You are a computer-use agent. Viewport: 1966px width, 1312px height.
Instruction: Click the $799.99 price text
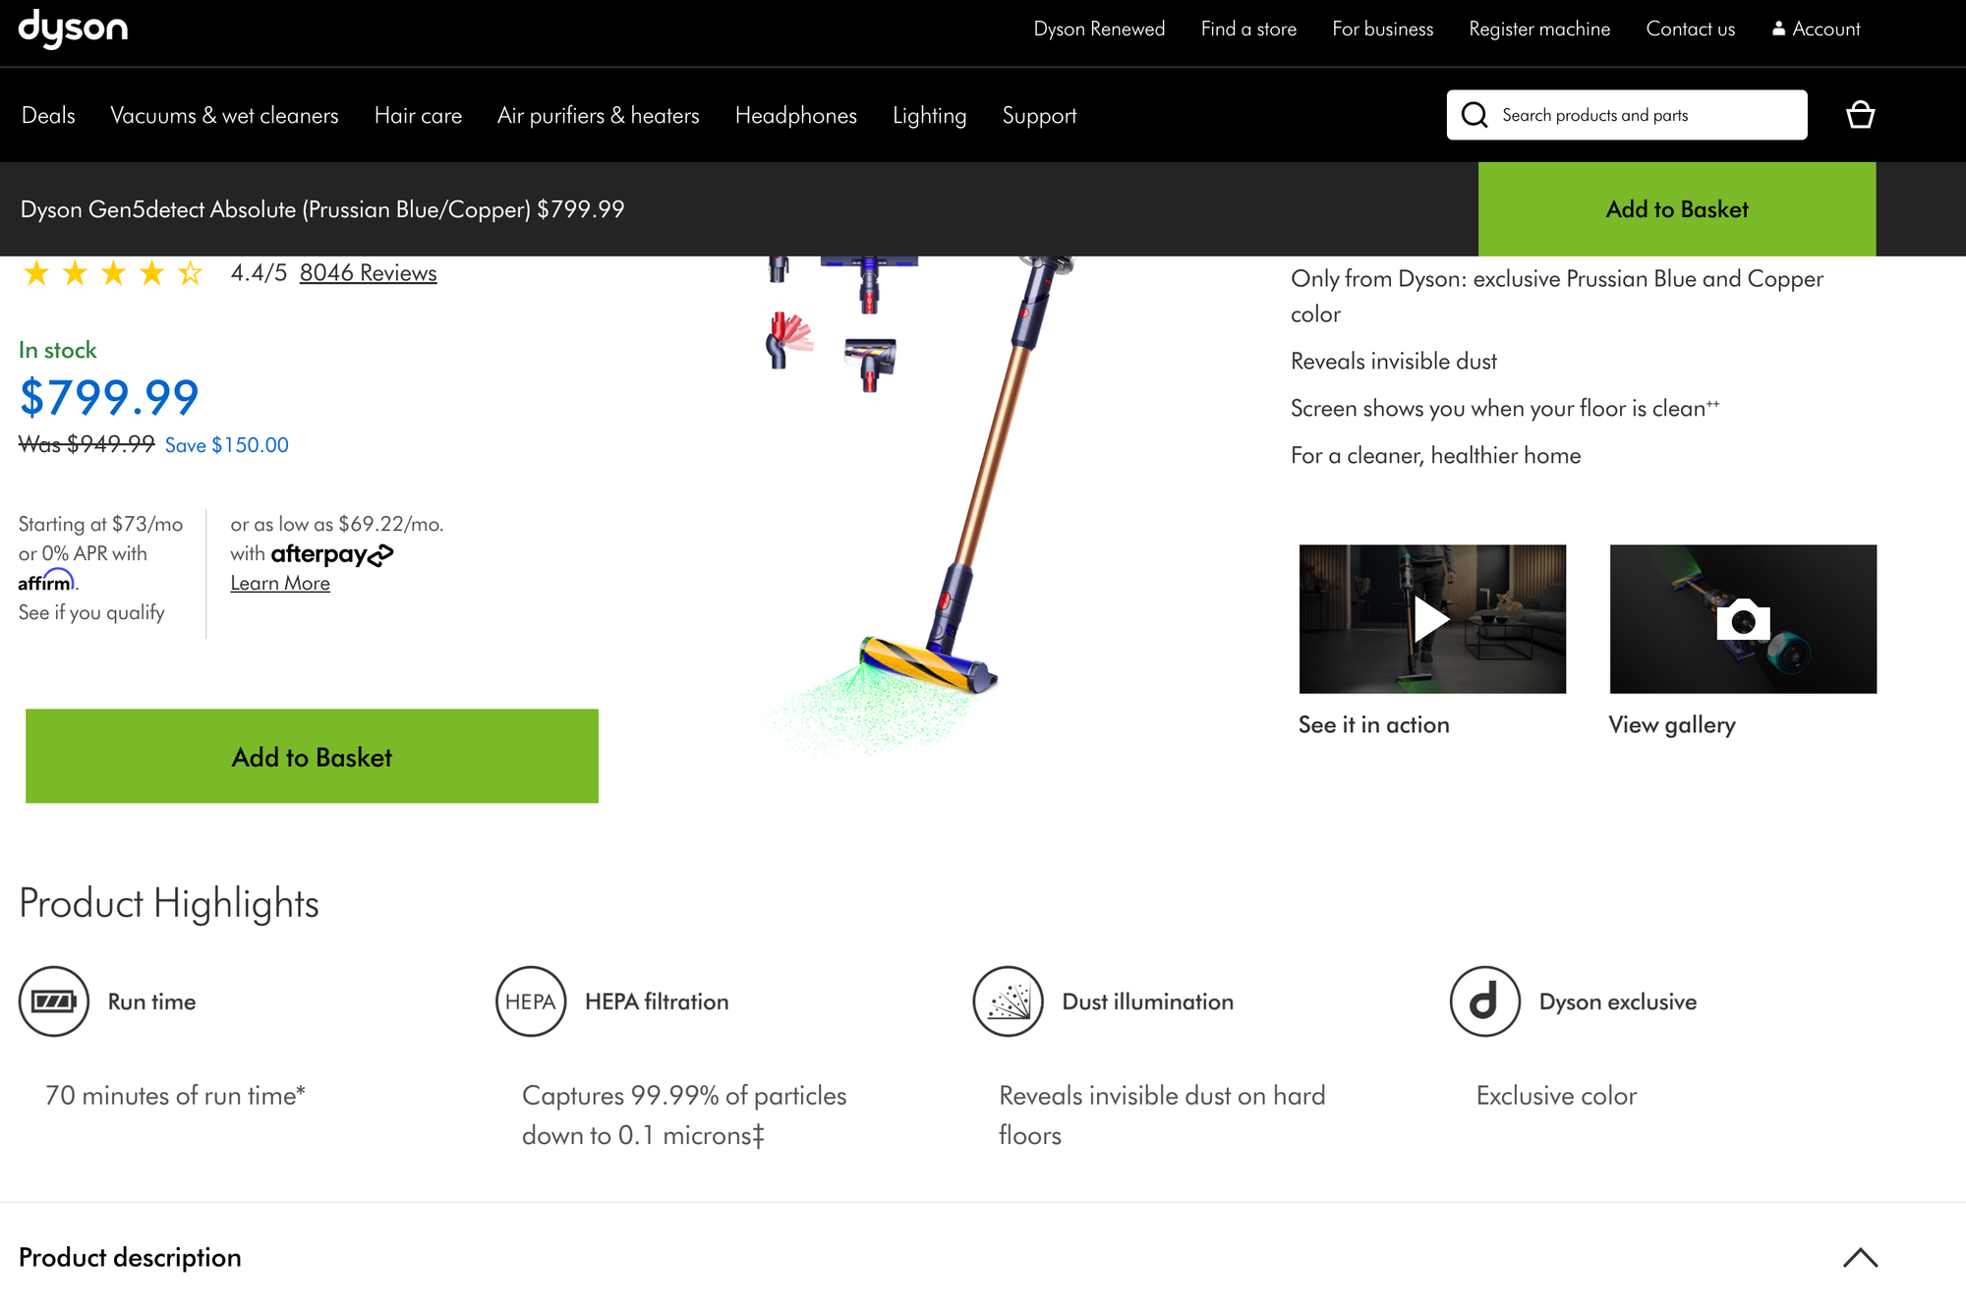[109, 397]
